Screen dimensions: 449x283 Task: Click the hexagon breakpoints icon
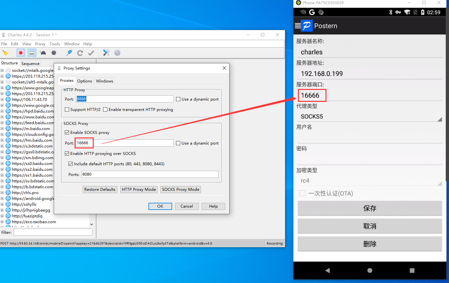click(x=54, y=53)
